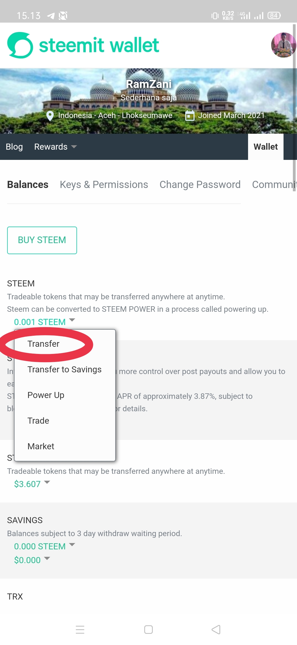The image size is (297, 645).
Task: Open Market from the dropdown menu
Action: pos(41,446)
